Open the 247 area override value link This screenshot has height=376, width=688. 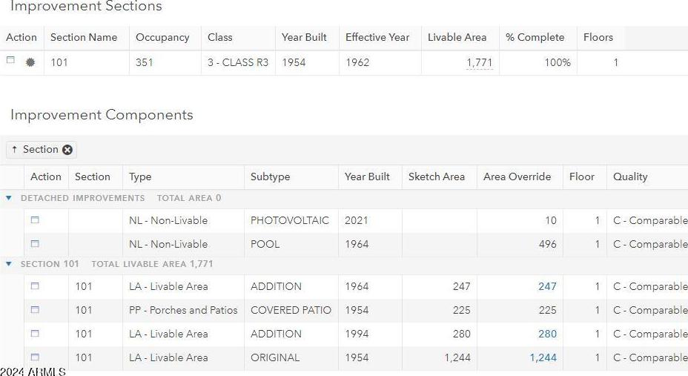548,286
